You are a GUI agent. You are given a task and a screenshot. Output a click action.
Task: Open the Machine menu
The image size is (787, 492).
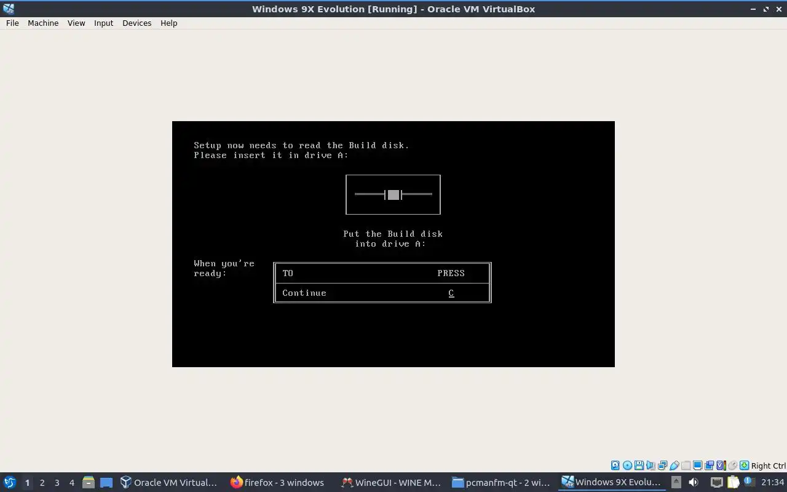click(43, 23)
